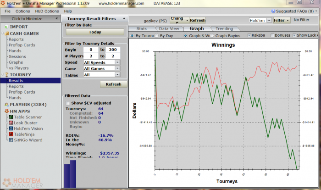321x190 pixels.
Task: Click the Buyin maximum field (200)
Action: [x=113, y=50]
